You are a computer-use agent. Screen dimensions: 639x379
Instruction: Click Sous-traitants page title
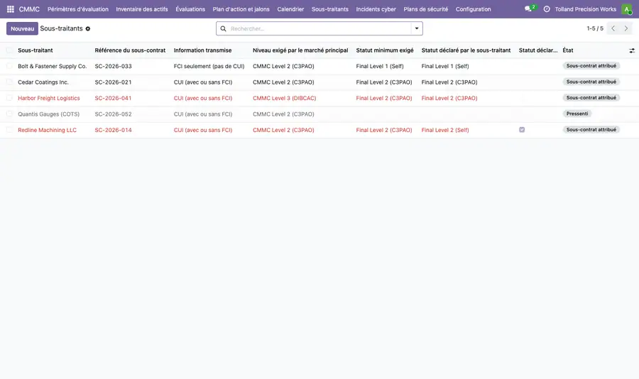pos(61,28)
